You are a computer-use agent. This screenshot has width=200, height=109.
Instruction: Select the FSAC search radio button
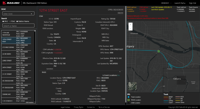[10, 21]
